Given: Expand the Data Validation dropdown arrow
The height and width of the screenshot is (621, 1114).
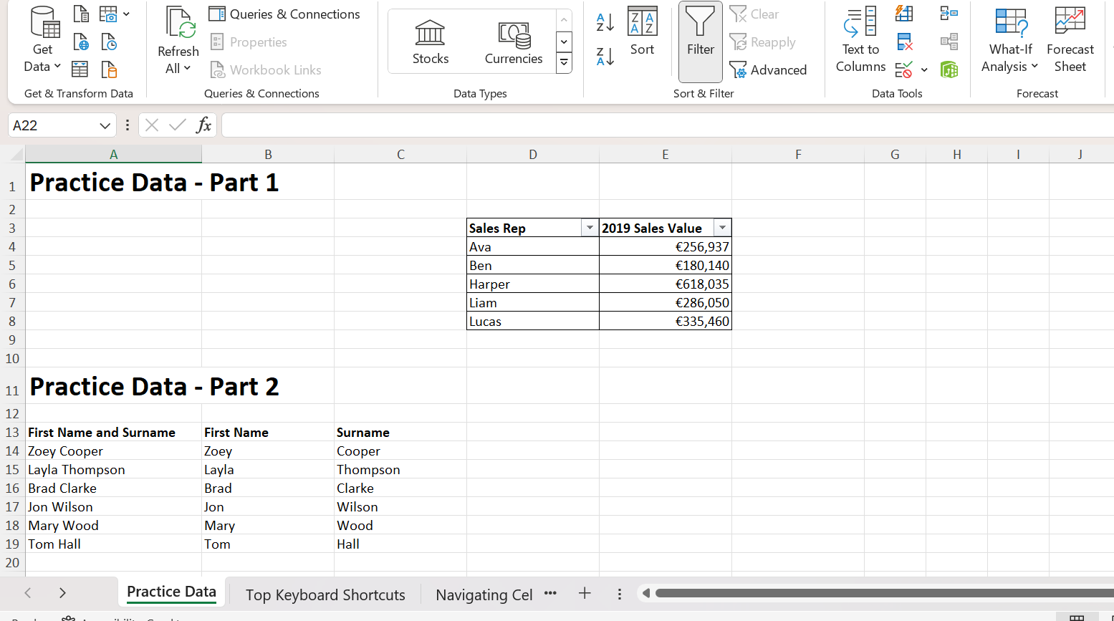Looking at the screenshot, I should coord(924,69).
